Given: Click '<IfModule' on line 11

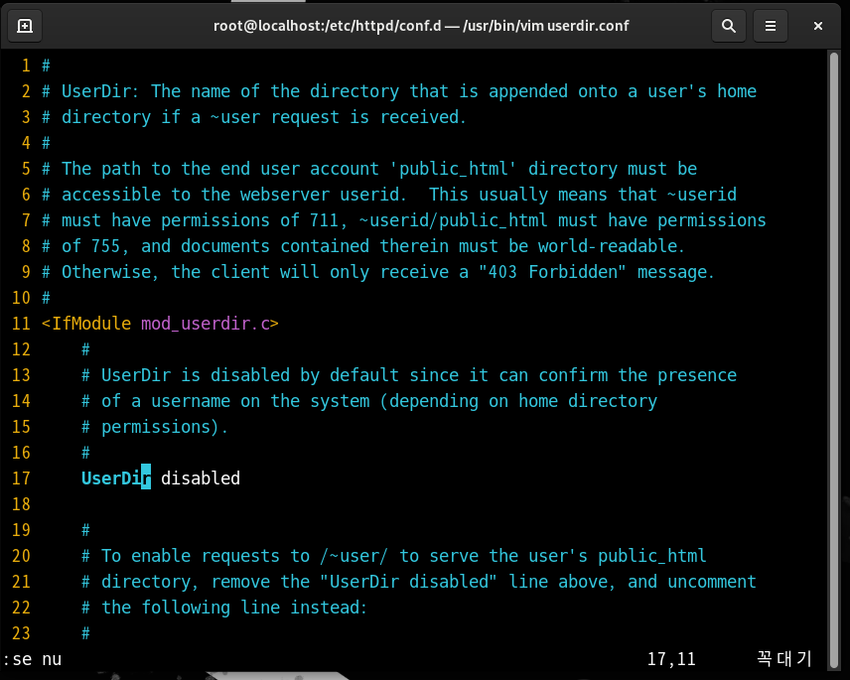Looking at the screenshot, I should pyautogui.click(x=86, y=324).
